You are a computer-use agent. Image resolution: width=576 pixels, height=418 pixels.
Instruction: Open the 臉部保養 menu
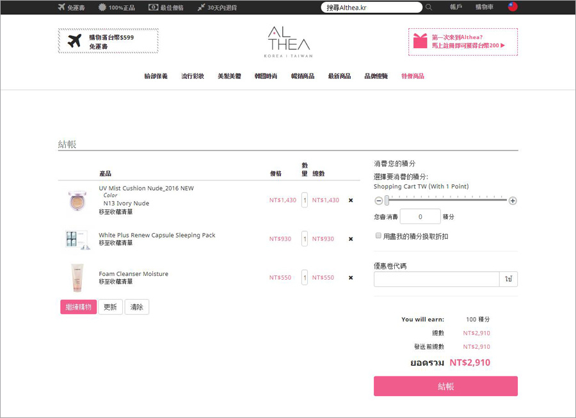tap(156, 76)
